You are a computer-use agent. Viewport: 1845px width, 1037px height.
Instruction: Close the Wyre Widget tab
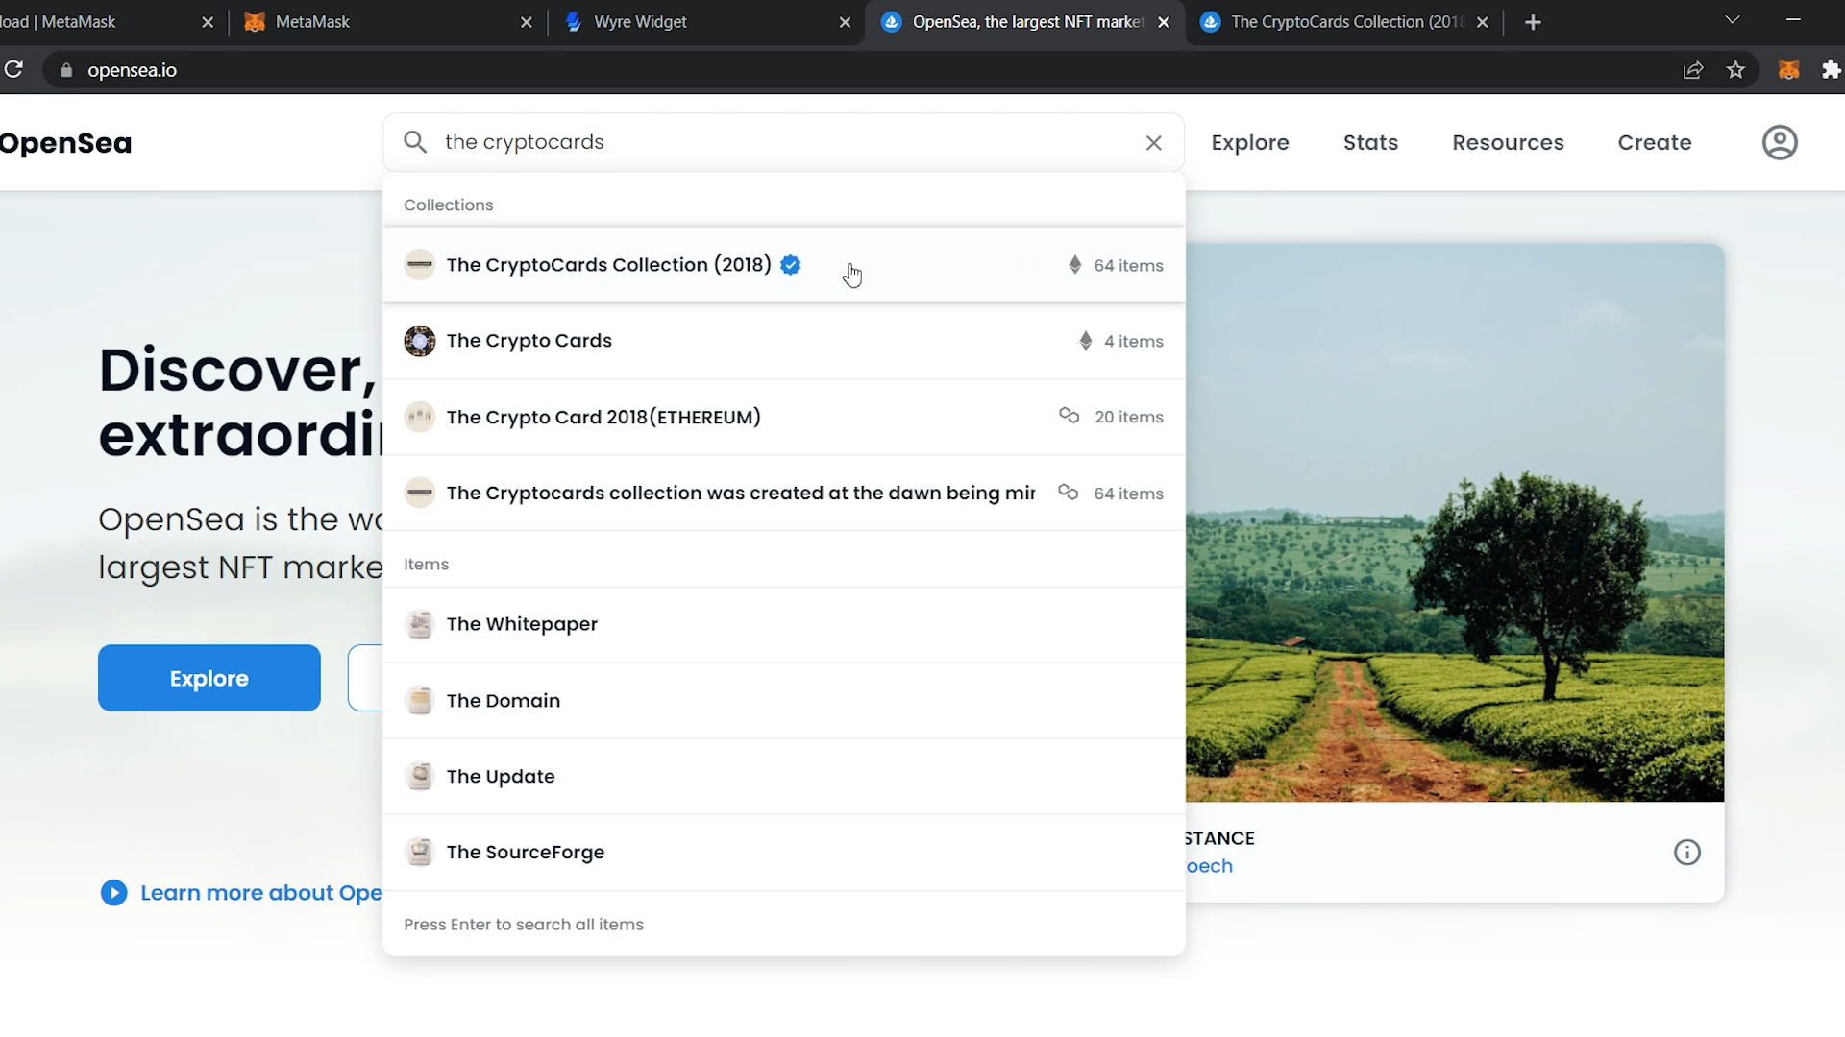845,22
